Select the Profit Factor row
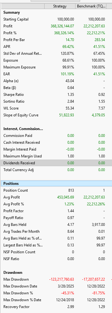Viewport: 112px width, 313px height. (56, 211)
